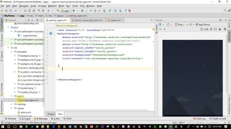This screenshot has height=129, width=231.
Task: Click the intention lightbulb in editor
Action: click(58, 66)
